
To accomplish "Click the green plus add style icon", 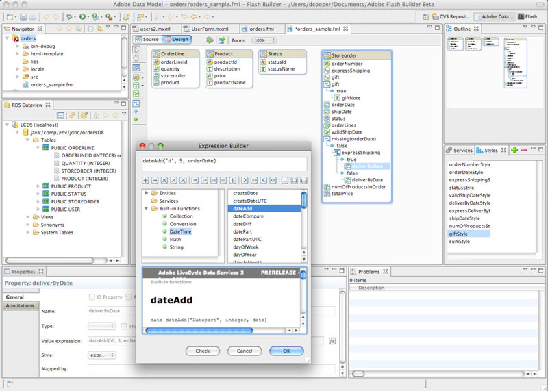I will click(x=514, y=150).
